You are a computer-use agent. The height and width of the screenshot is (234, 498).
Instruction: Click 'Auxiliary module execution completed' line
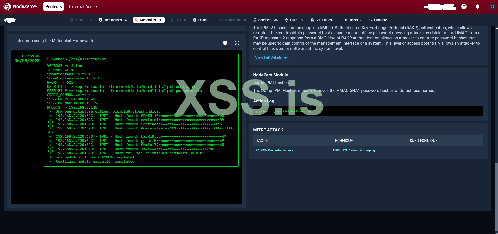pos(91,162)
